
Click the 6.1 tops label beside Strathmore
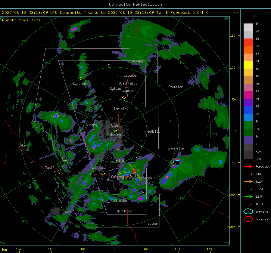[133, 176]
